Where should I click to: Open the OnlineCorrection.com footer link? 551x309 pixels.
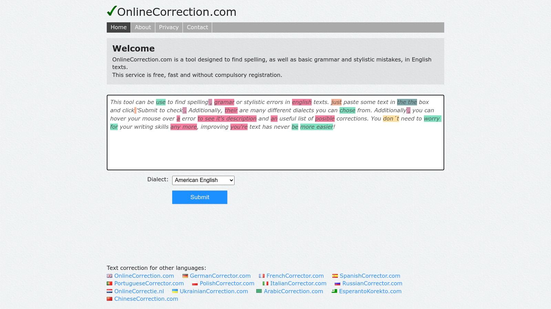(144, 276)
